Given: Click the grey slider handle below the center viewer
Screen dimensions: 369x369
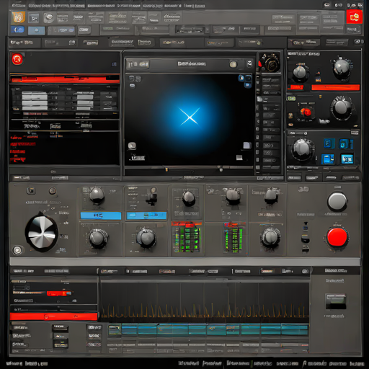Looking at the screenshot, I should [221, 169].
